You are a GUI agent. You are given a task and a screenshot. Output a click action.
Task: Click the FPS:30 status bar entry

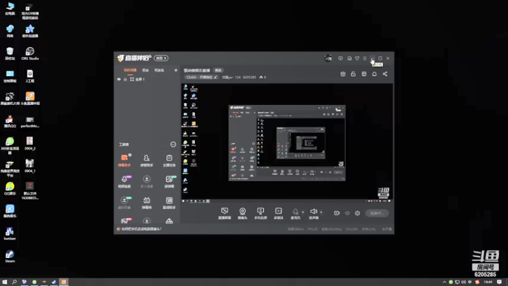(312, 229)
